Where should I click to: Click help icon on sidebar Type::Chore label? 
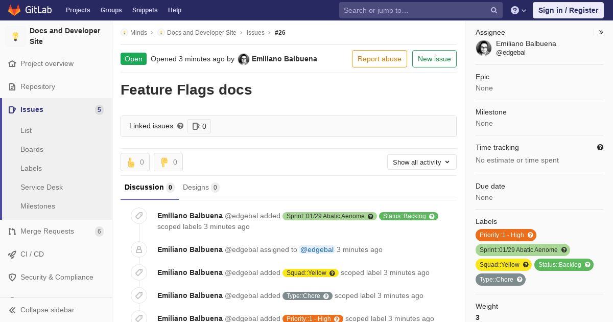click(520, 280)
